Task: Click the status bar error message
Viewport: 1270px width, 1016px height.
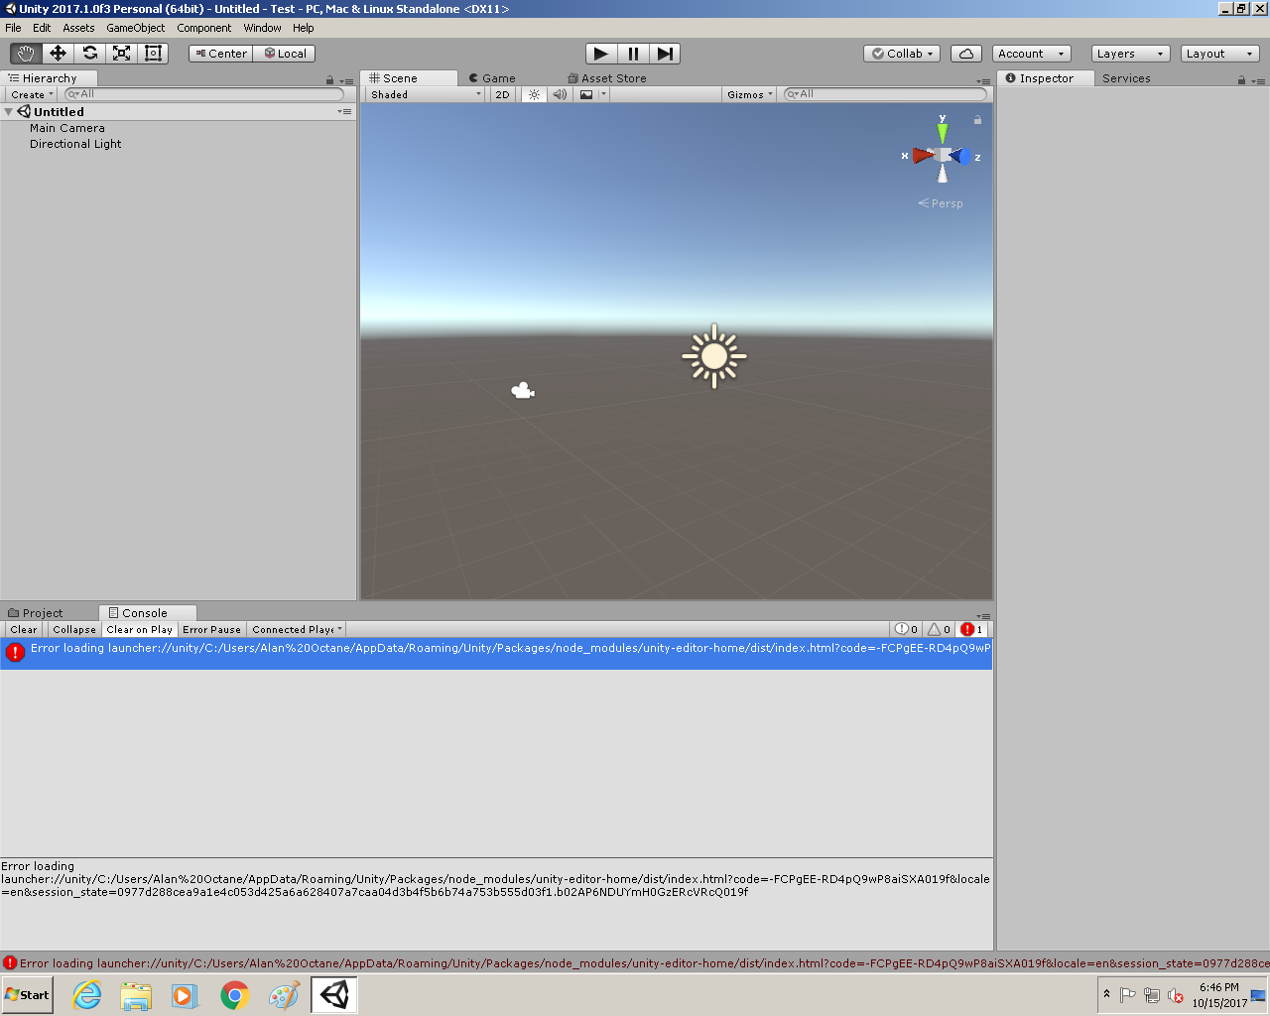Action: tap(635, 962)
